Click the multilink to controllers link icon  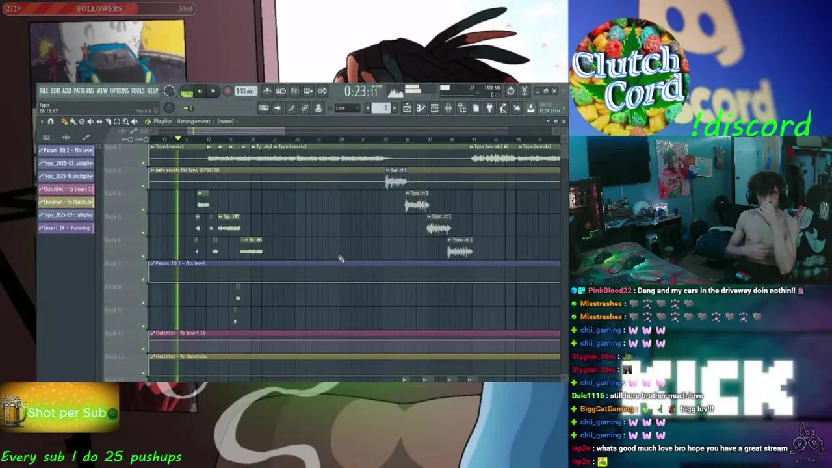[x=304, y=108]
